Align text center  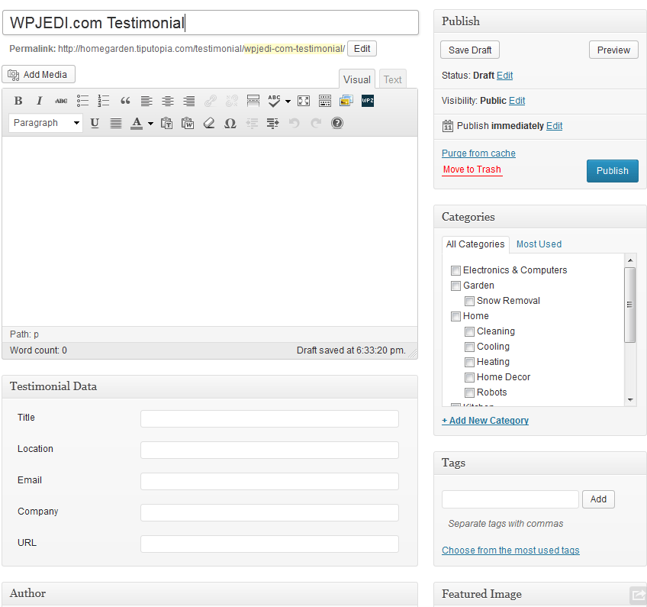168,101
